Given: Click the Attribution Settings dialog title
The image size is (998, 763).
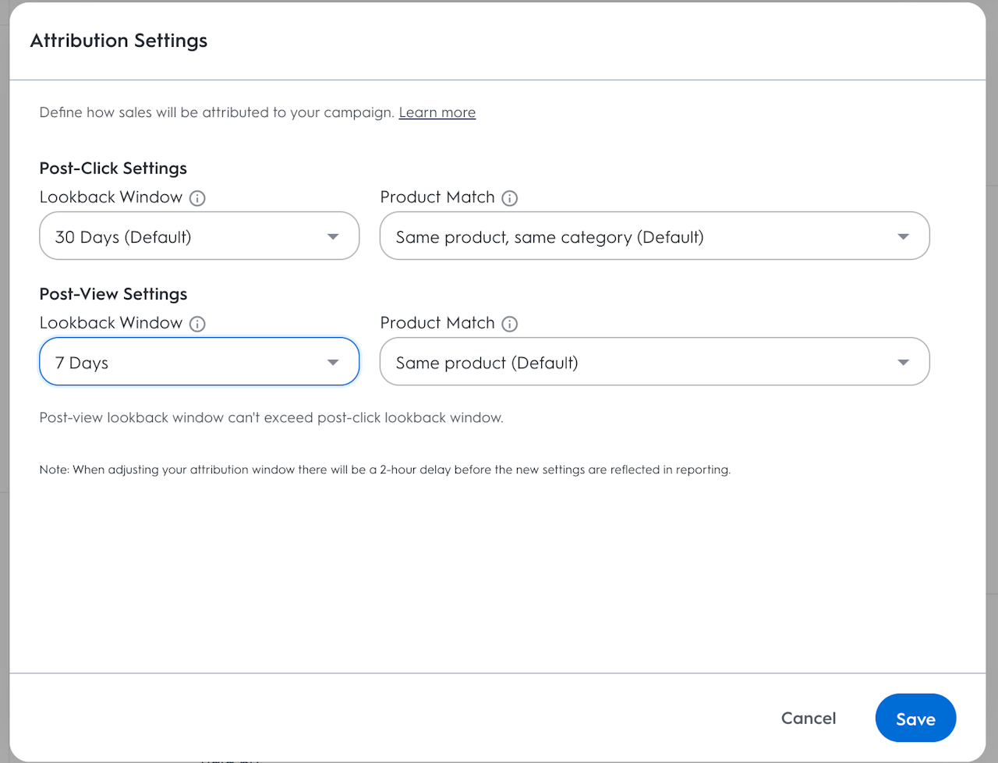Looking at the screenshot, I should click(119, 41).
